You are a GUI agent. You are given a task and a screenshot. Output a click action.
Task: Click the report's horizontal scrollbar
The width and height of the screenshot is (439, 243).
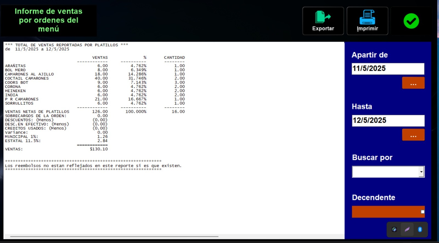[114, 236]
